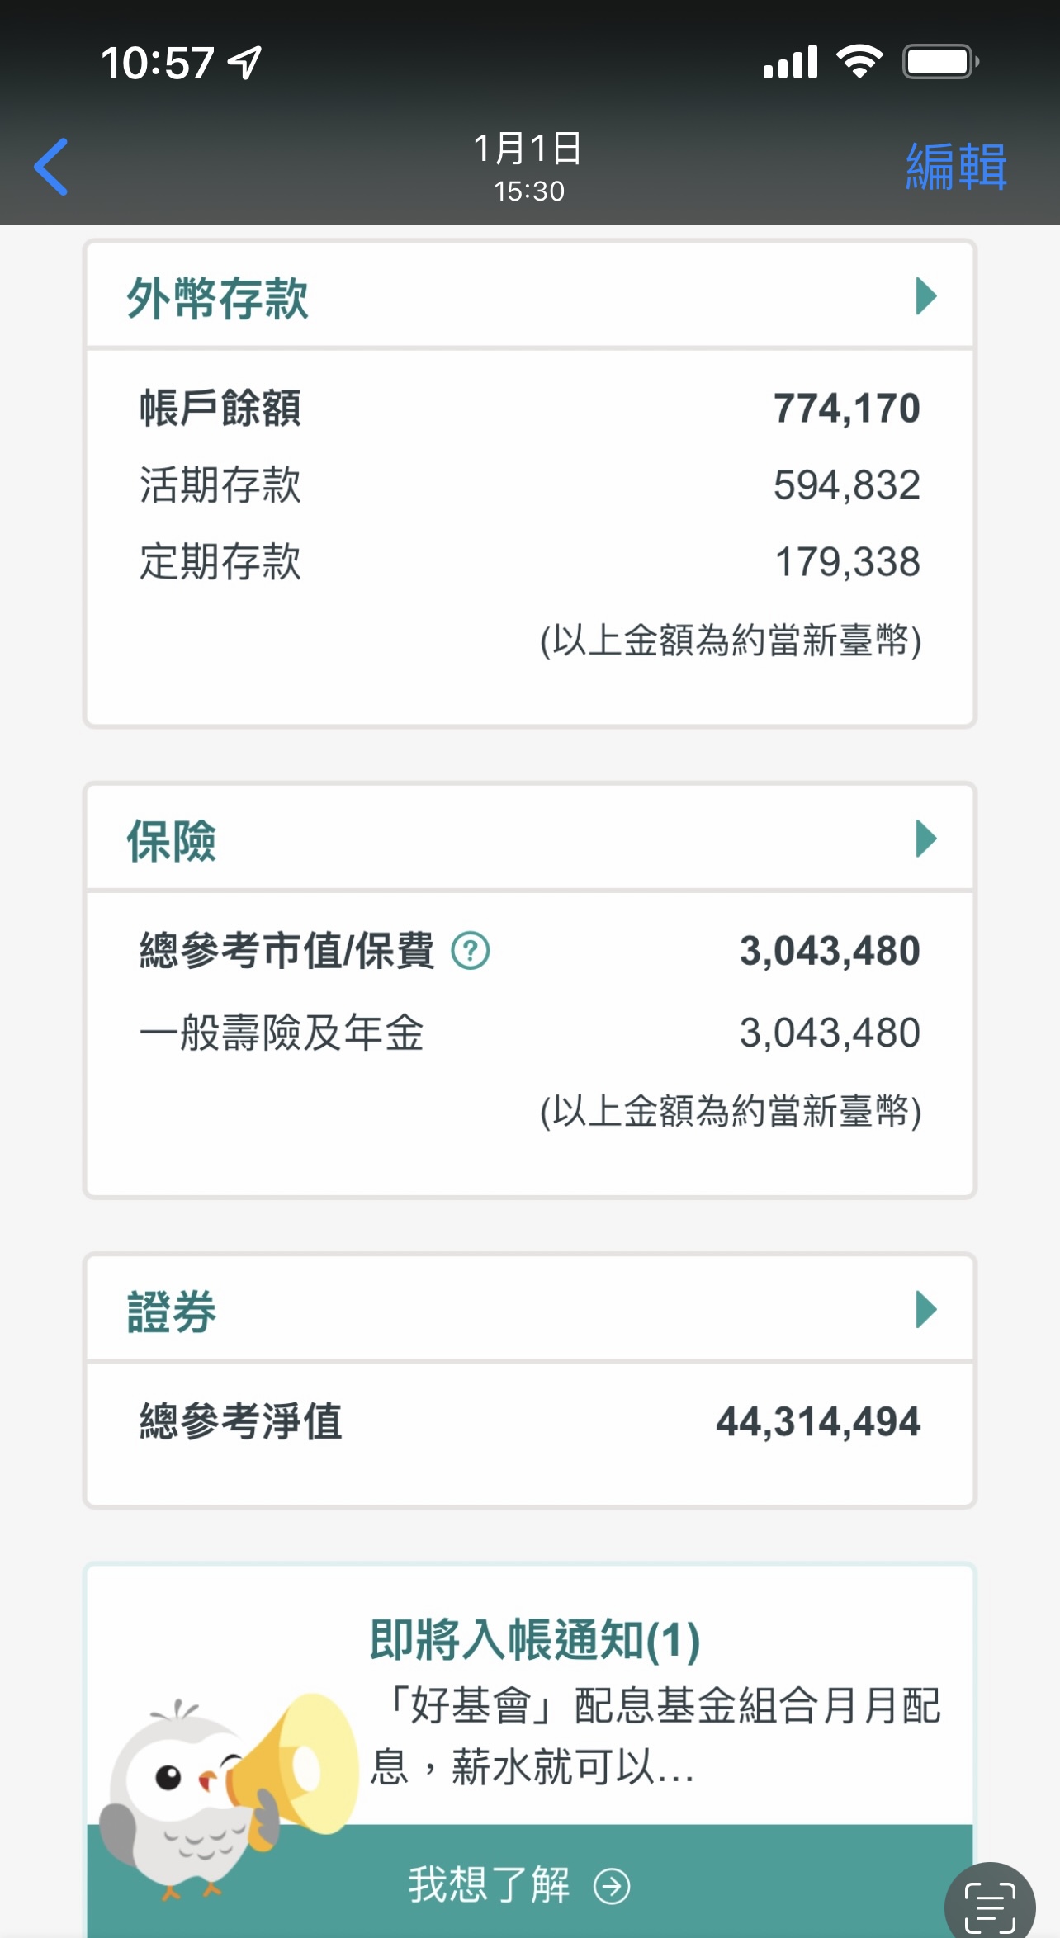
Task: Tap the 一般壽險及年金 row
Action: [529, 1033]
